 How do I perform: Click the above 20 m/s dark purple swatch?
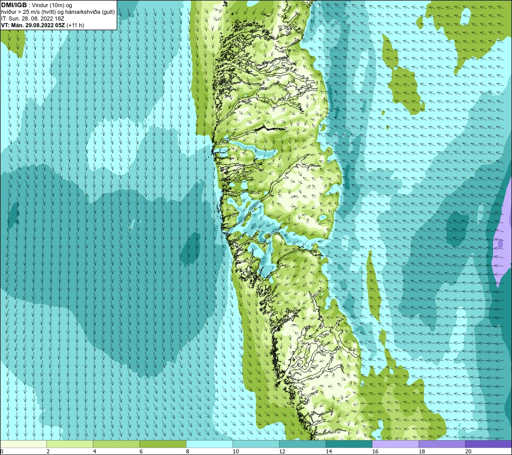coord(488,444)
